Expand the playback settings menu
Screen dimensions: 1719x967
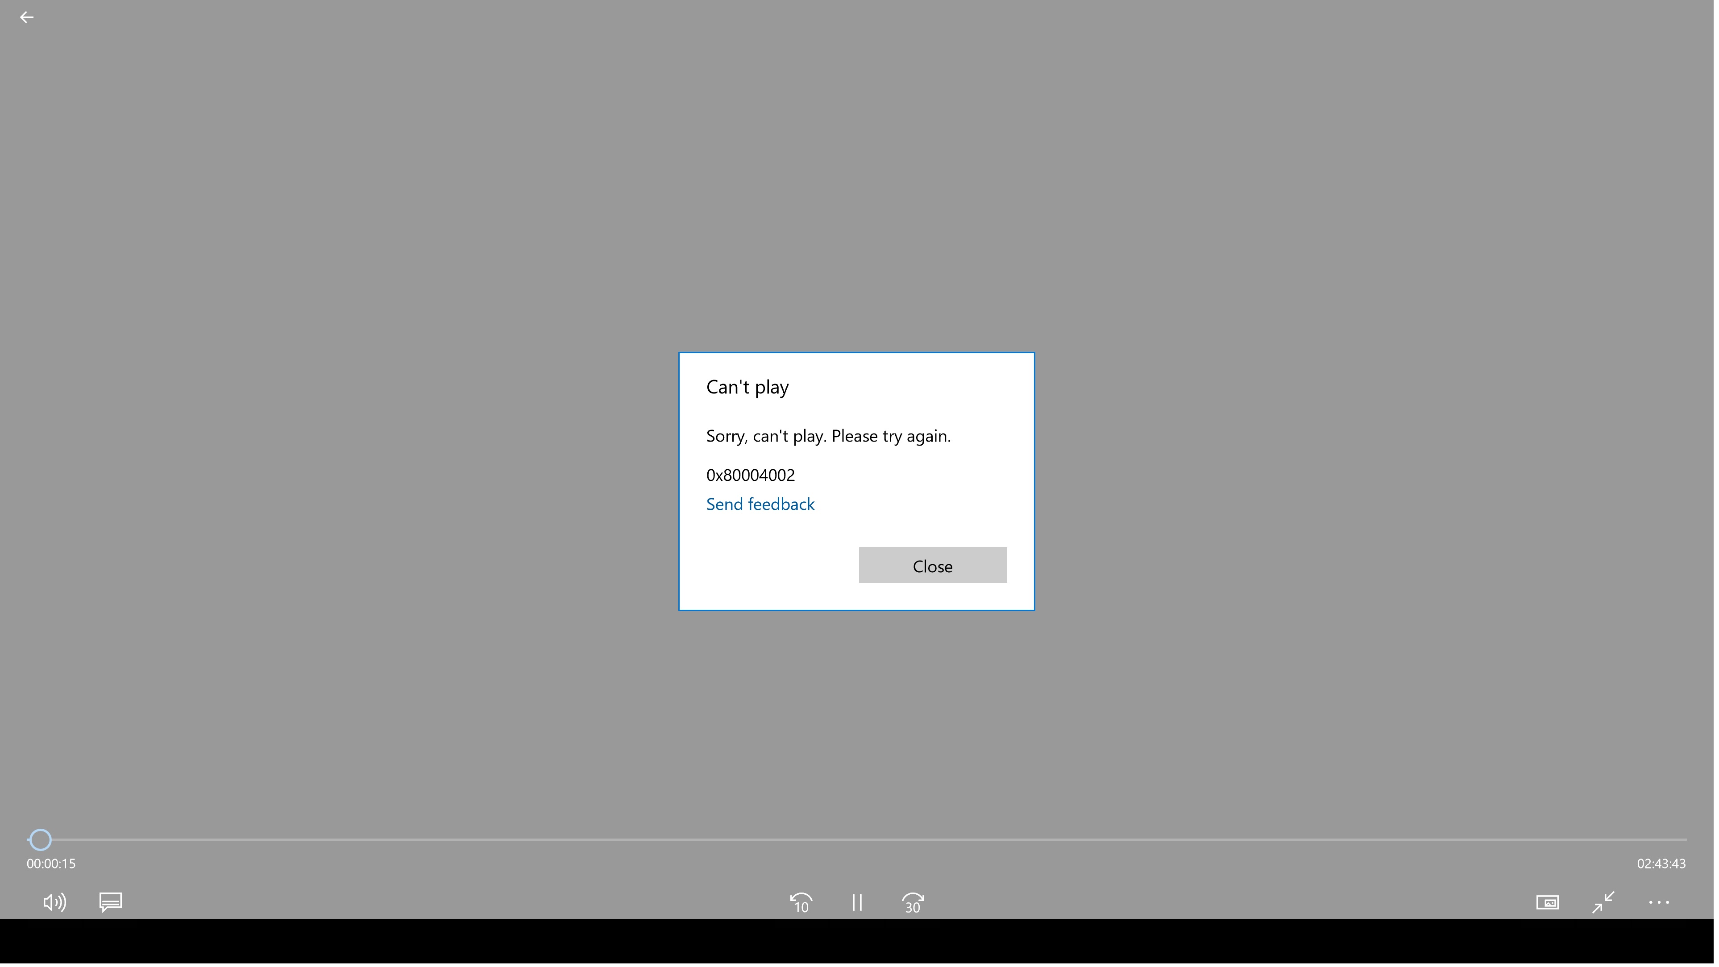(1661, 902)
